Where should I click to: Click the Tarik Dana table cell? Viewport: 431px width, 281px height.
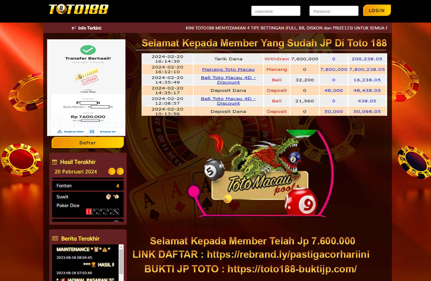coord(228,59)
